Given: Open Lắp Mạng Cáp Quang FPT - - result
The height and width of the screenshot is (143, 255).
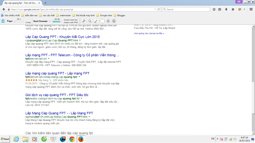Looking at the screenshot, I should (x=59, y=113).
